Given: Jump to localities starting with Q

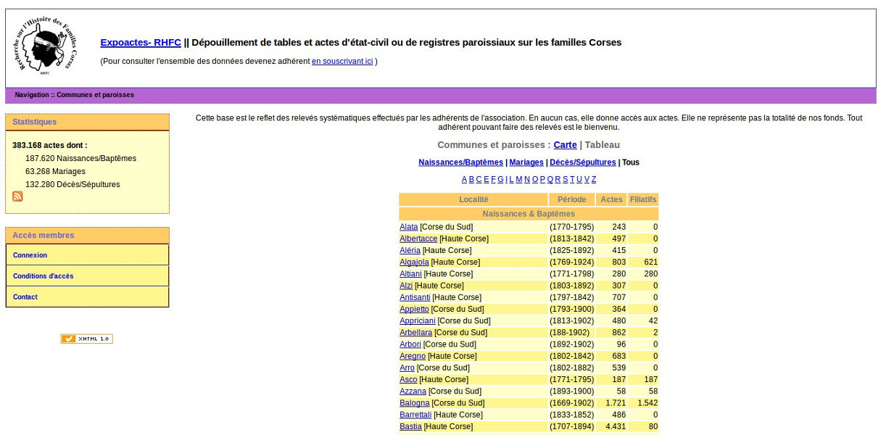Looking at the screenshot, I should point(550,179).
